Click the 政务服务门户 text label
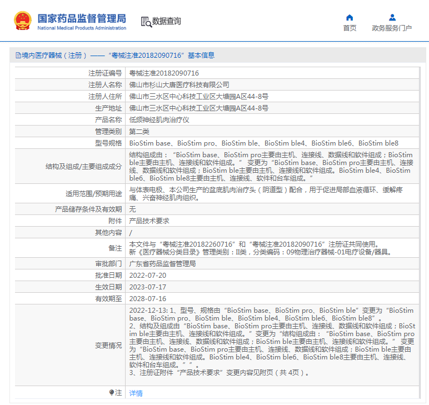429x405 pixels. coord(392,28)
